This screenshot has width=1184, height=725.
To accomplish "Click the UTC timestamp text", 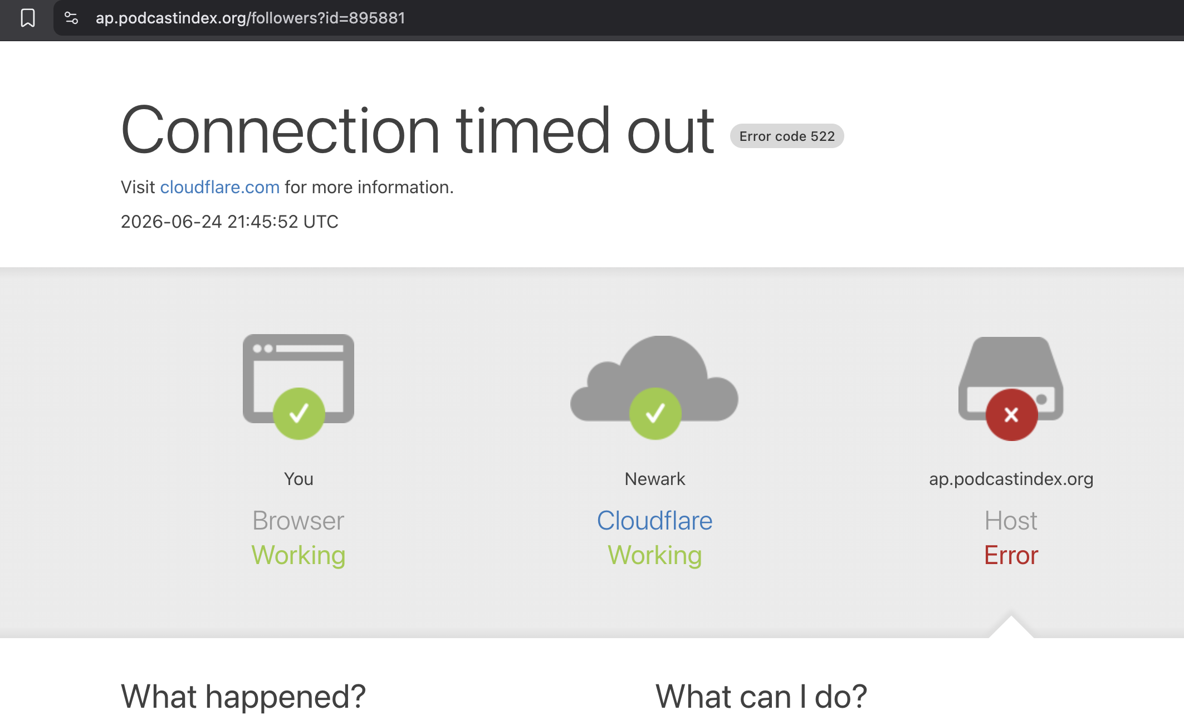I will (x=229, y=222).
